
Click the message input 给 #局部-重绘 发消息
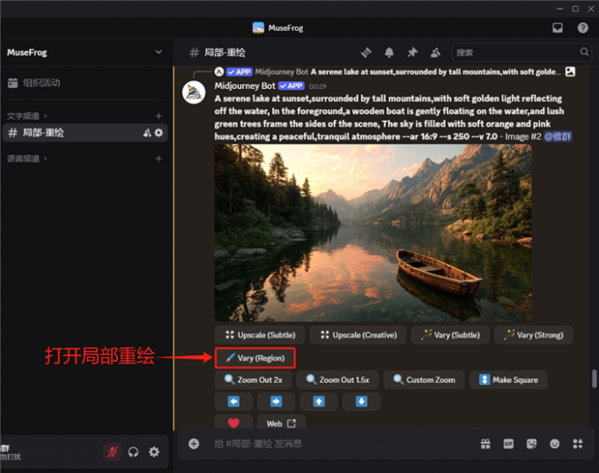pos(342,444)
